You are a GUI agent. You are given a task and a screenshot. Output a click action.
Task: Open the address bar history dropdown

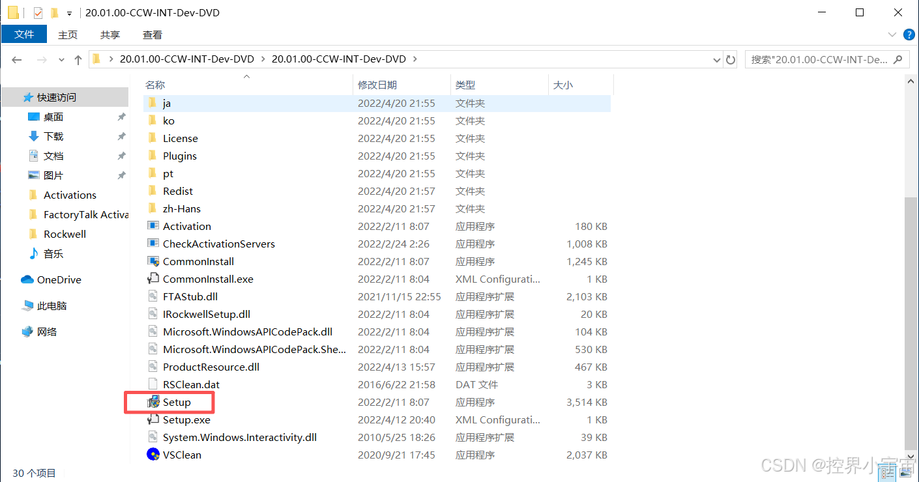[717, 59]
